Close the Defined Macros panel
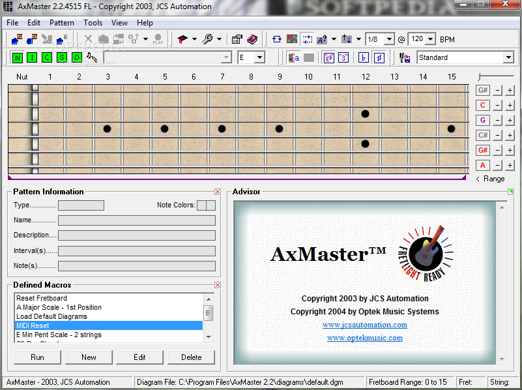522x390 pixels. tap(218, 285)
